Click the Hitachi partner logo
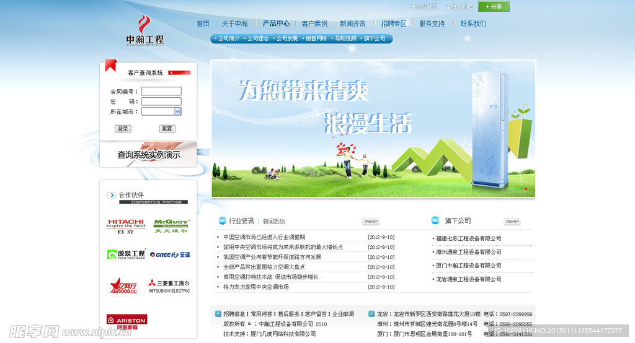The width and height of the screenshot is (635, 343). pyautogui.click(x=125, y=224)
